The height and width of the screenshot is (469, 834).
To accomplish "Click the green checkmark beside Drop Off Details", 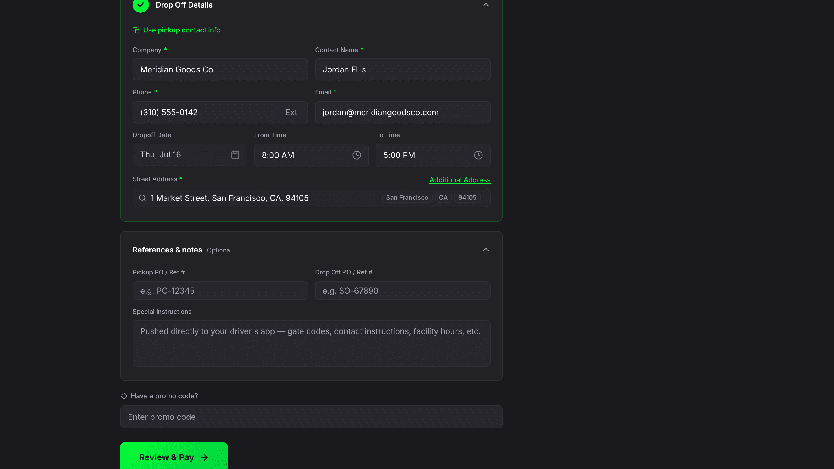I will click(x=140, y=5).
